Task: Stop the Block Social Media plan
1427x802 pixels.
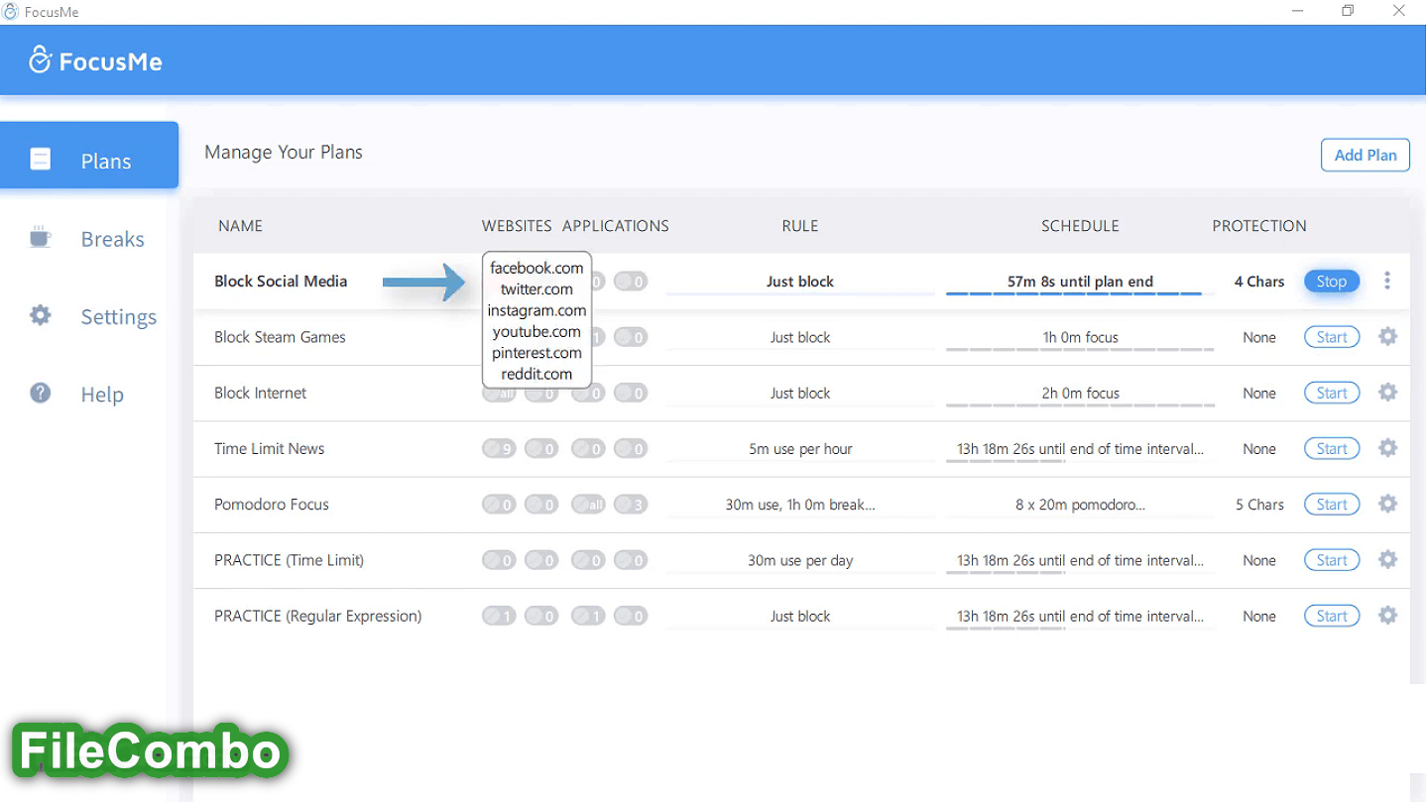Action: (1331, 282)
